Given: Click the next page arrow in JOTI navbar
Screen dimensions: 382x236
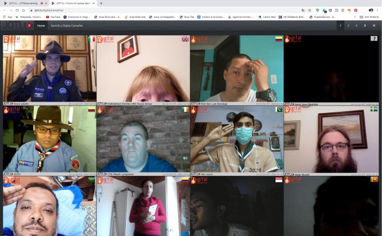Looking at the screenshot, I should click(365, 26).
